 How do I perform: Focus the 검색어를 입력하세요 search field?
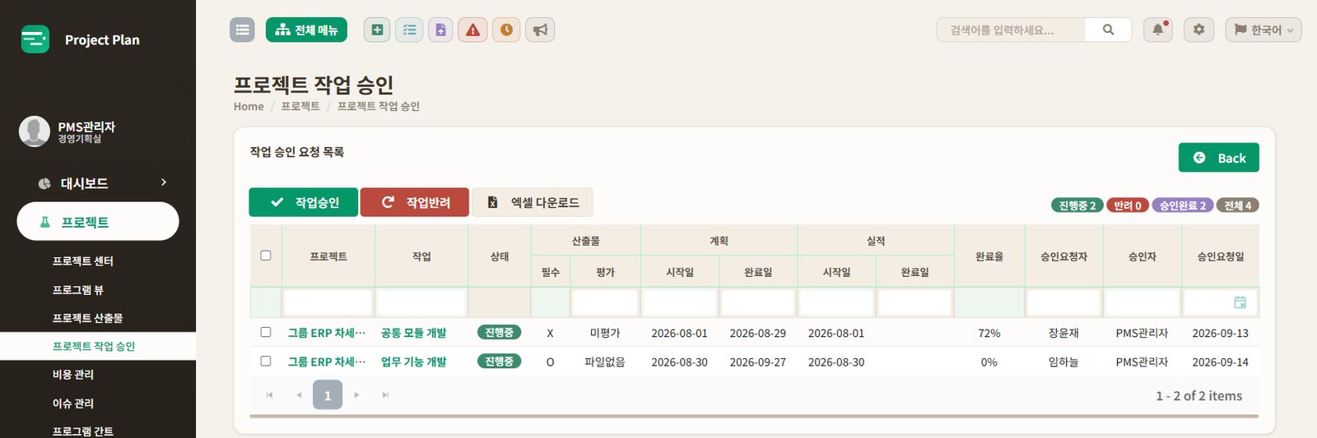tap(1011, 30)
